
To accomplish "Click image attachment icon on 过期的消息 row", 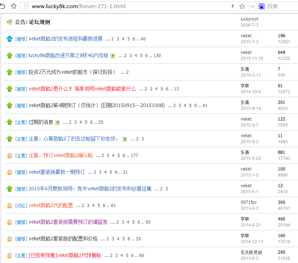I will (x=58, y=123).
